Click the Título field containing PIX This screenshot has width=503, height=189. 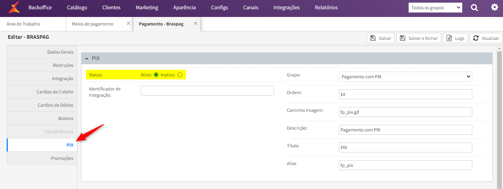pos(406,147)
